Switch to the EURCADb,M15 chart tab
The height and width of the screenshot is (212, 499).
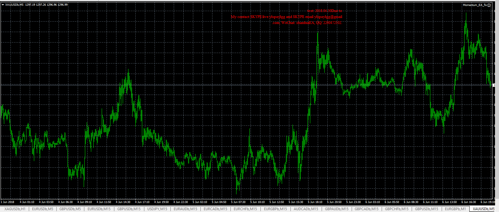pyautogui.click(x=215, y=209)
